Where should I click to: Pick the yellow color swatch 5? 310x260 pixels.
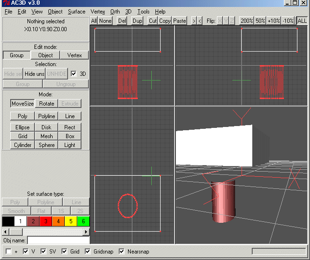(70, 221)
